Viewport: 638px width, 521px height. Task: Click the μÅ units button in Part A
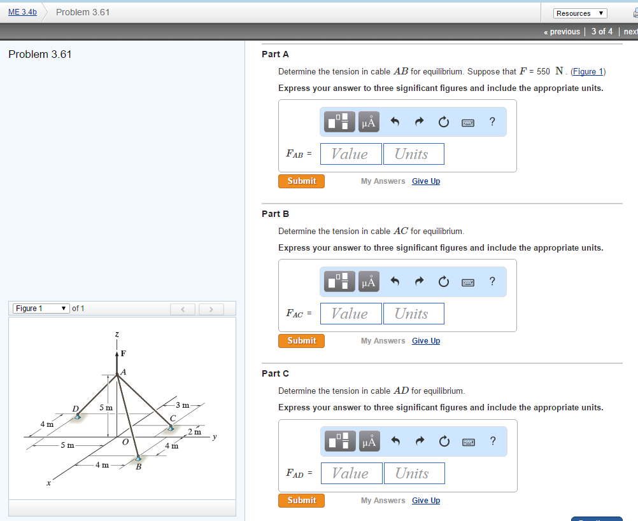pos(368,122)
